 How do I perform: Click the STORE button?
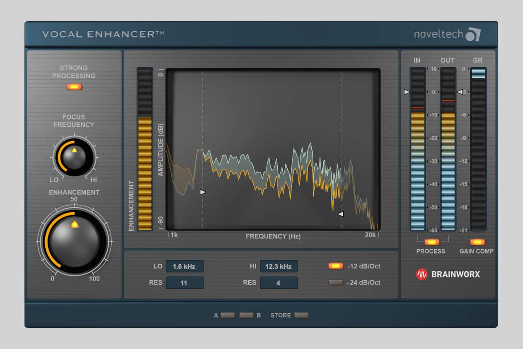(x=301, y=315)
